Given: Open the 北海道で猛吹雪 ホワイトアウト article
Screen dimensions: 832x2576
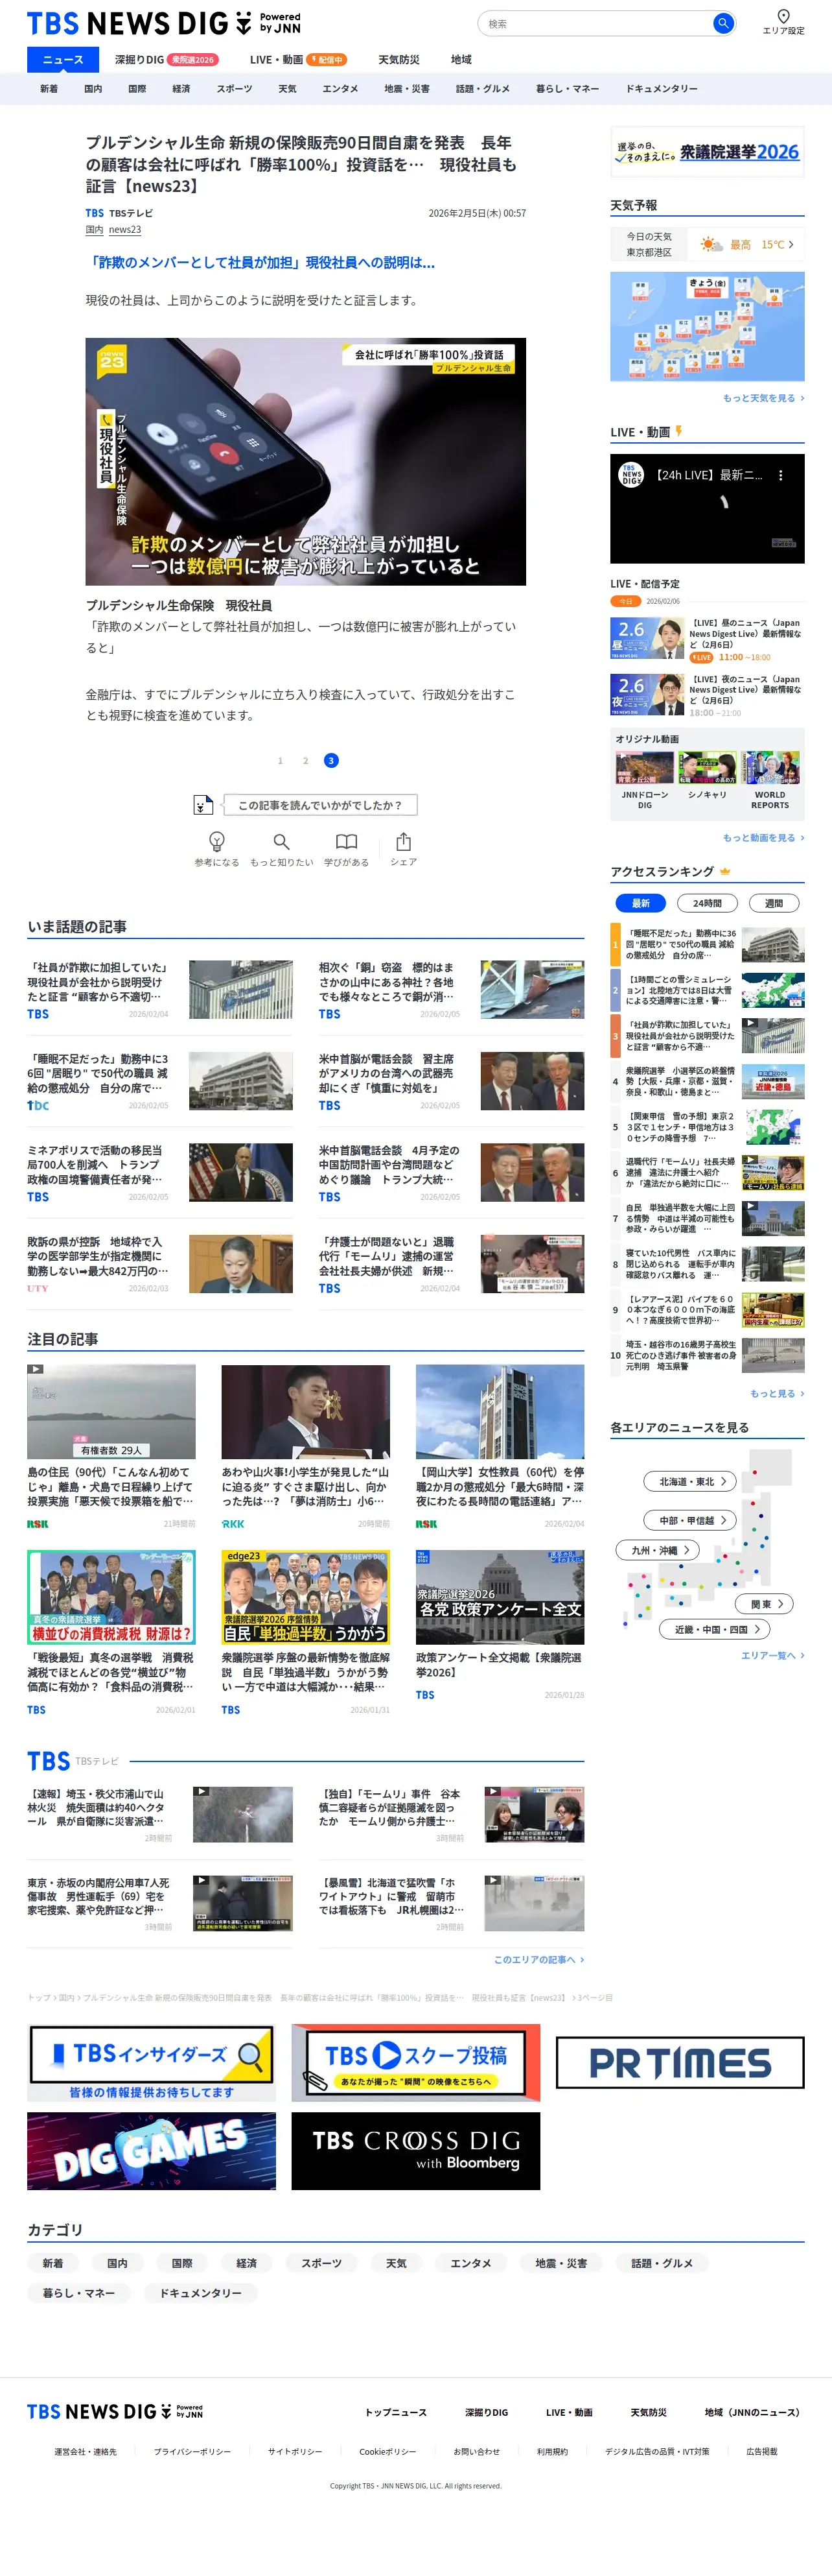Looking at the screenshot, I should coord(452,1904).
